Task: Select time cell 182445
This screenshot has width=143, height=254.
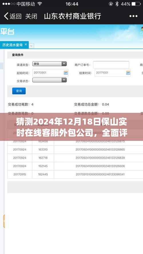Action: (43, 175)
